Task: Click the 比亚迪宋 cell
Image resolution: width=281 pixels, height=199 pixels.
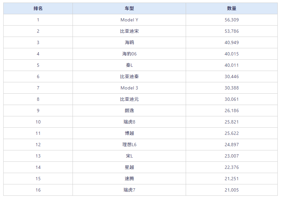Action: click(129, 31)
